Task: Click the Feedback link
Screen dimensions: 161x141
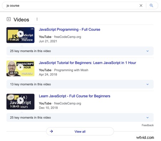Action: (148, 125)
